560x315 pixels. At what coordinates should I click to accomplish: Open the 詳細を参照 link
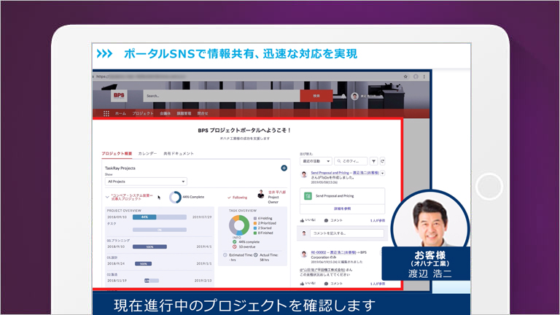click(x=341, y=209)
